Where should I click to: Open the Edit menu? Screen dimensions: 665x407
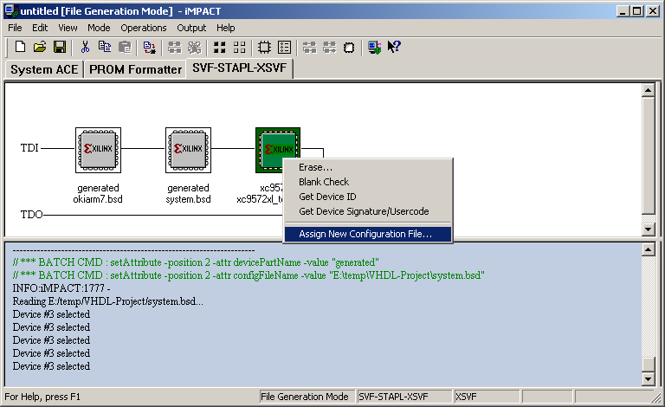click(x=40, y=28)
